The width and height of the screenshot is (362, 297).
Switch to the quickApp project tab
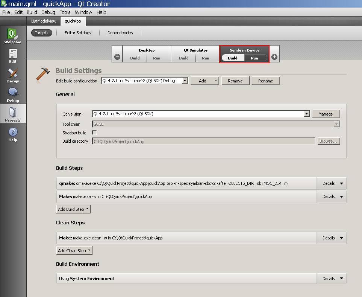click(x=73, y=21)
